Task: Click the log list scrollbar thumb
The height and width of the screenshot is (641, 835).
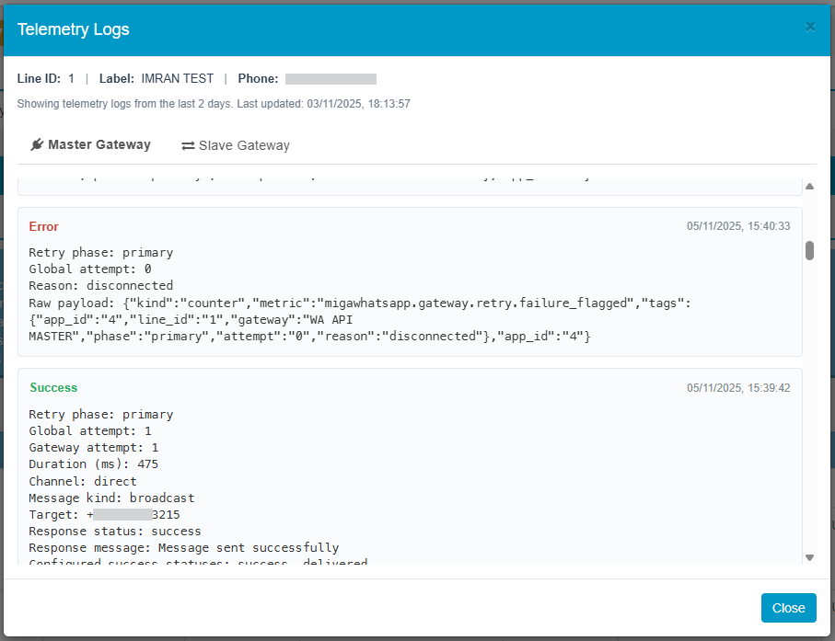Action: [810, 251]
